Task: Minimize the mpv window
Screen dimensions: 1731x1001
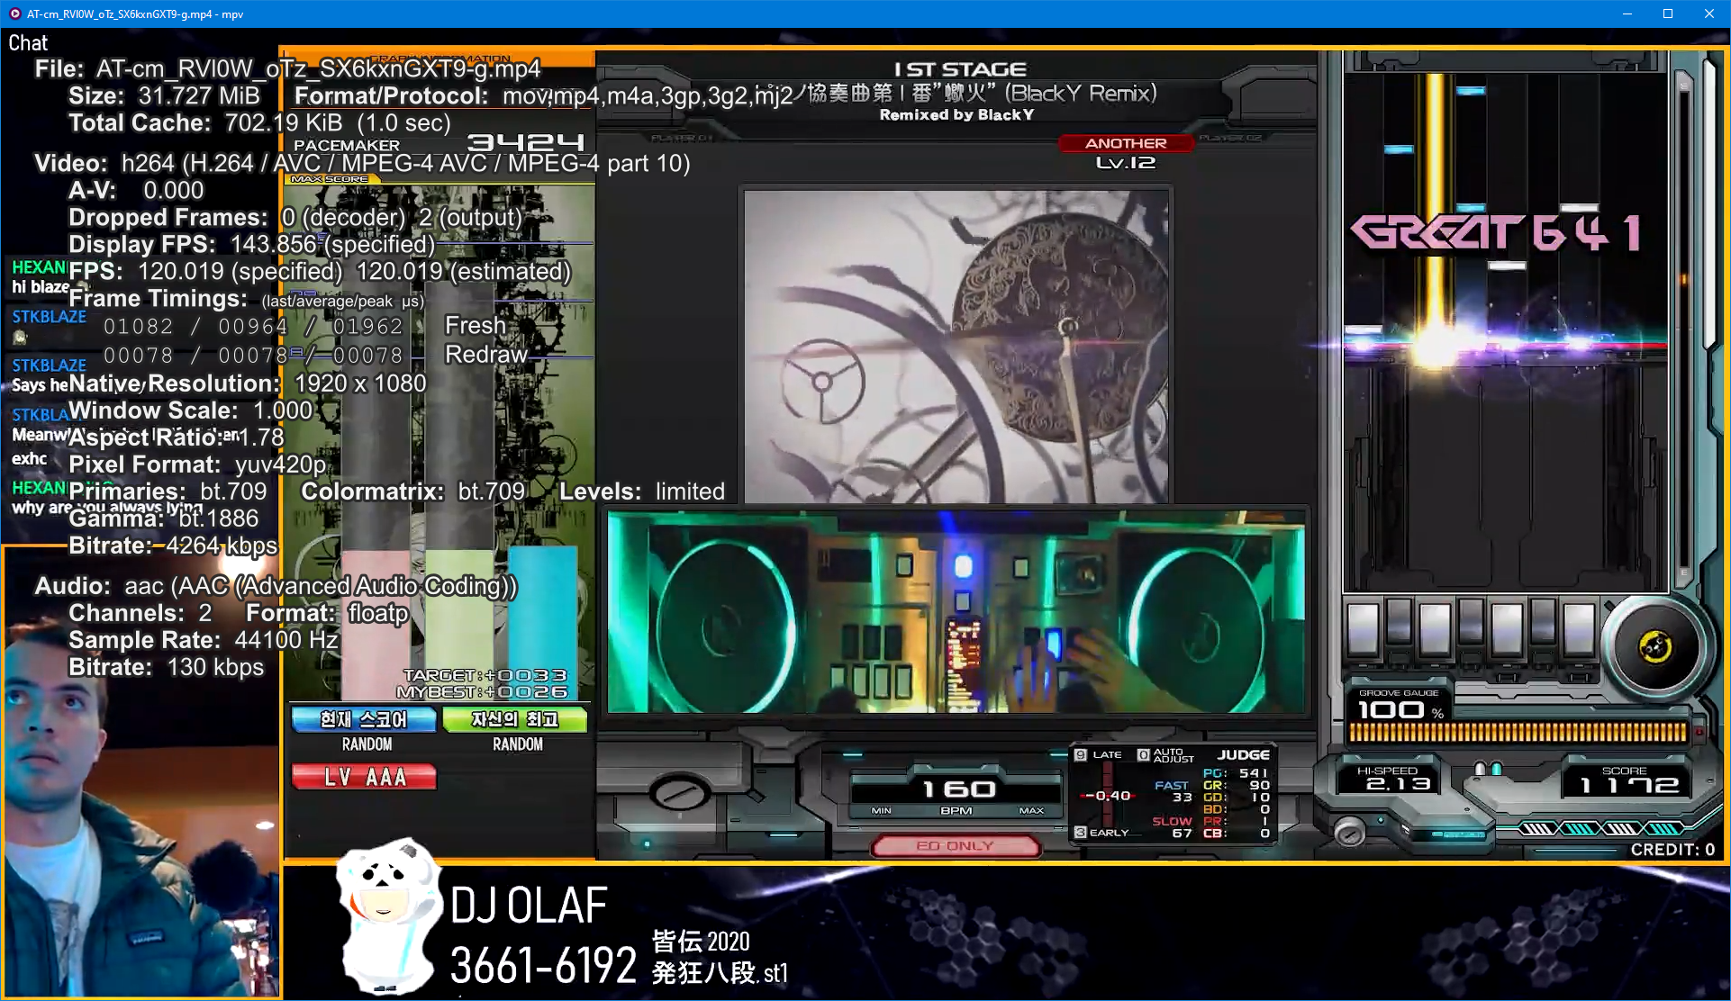Action: 1627,14
